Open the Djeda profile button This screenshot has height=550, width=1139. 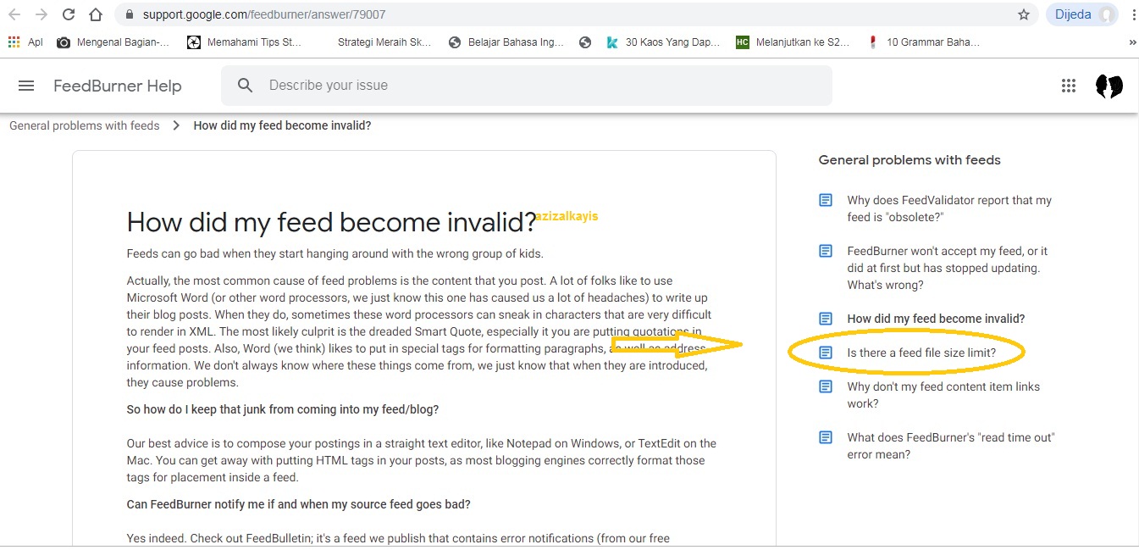[1083, 14]
